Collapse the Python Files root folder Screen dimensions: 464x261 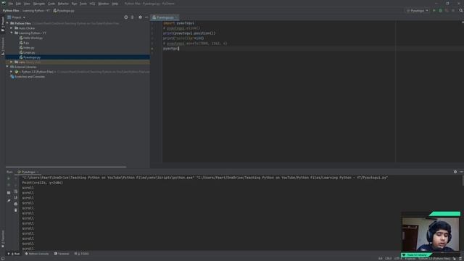point(7,23)
